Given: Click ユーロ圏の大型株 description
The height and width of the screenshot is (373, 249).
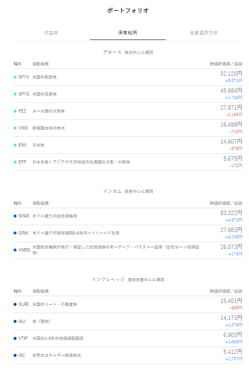Looking at the screenshot, I should tap(48, 111).
